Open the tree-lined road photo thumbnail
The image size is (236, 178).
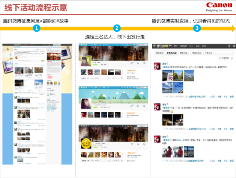point(178,76)
